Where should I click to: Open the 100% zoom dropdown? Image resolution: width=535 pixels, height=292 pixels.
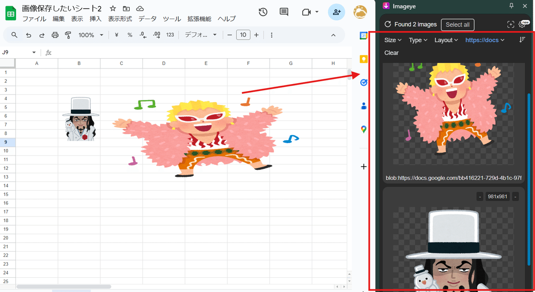pos(91,35)
